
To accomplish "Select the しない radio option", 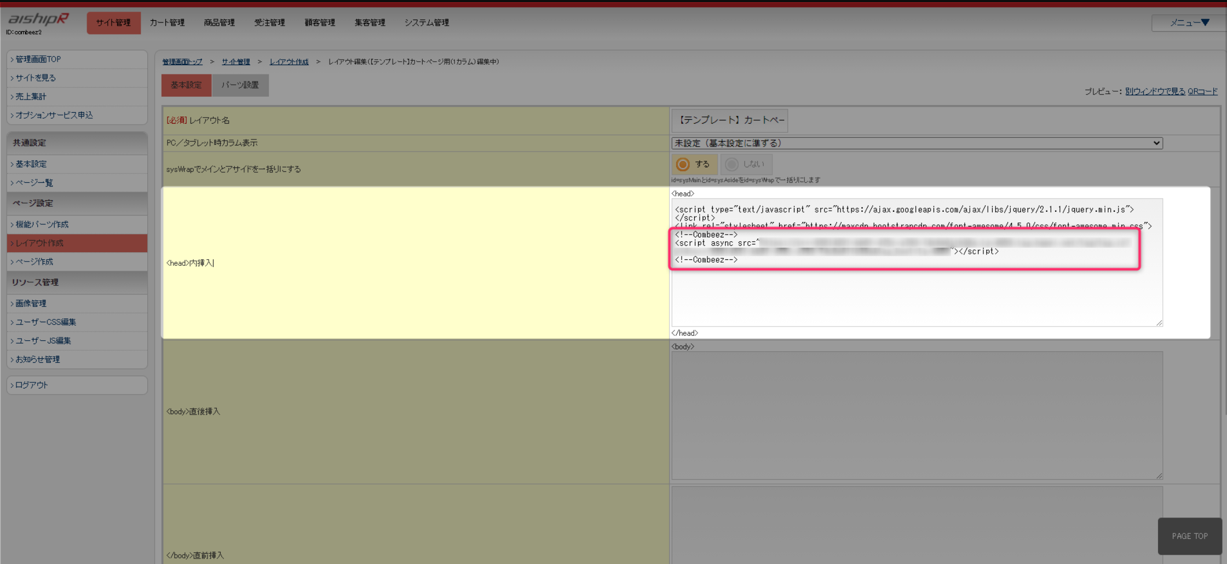I will tap(746, 164).
